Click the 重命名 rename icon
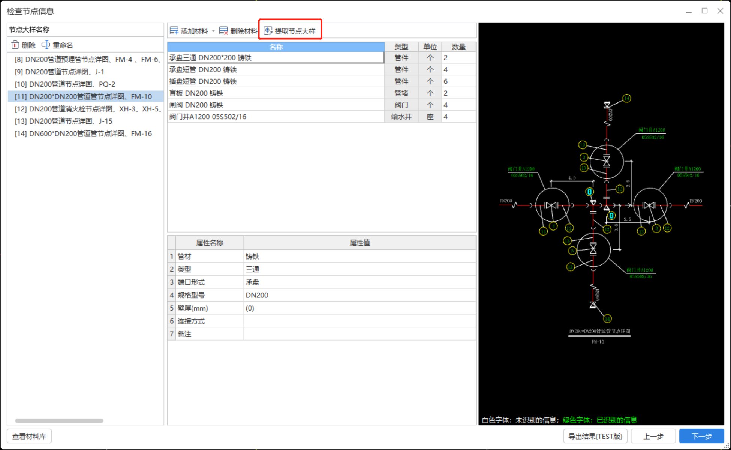731x450 pixels. [x=46, y=45]
